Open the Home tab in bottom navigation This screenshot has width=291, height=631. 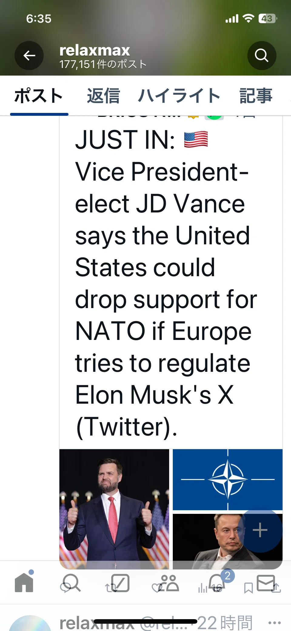click(x=24, y=582)
